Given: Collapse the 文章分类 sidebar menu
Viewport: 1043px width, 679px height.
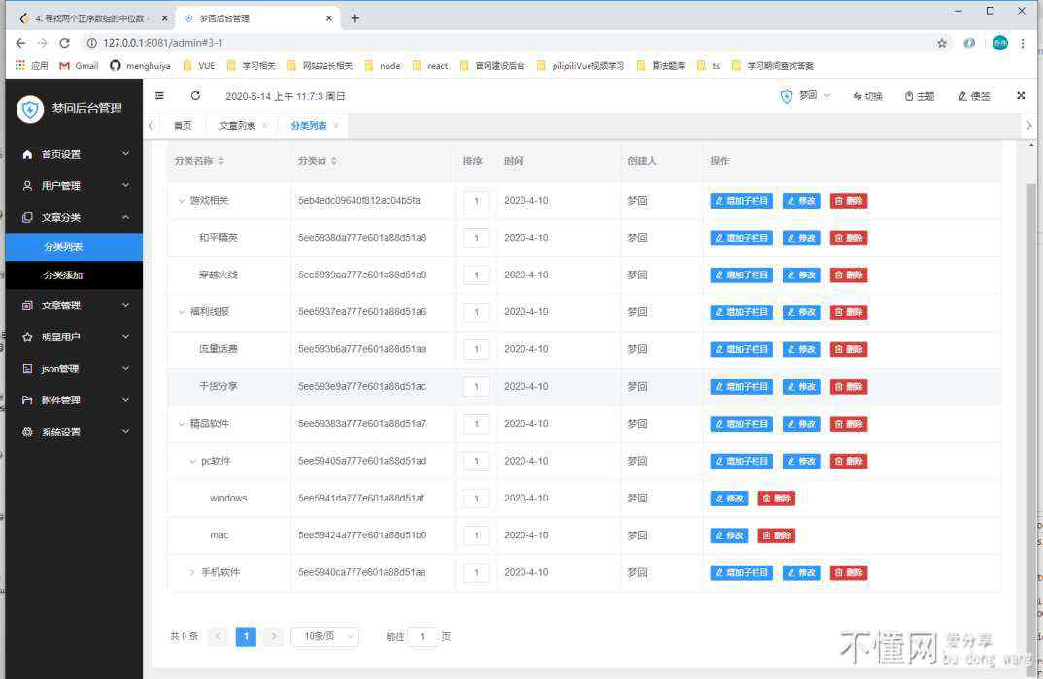Looking at the screenshot, I should point(74,217).
